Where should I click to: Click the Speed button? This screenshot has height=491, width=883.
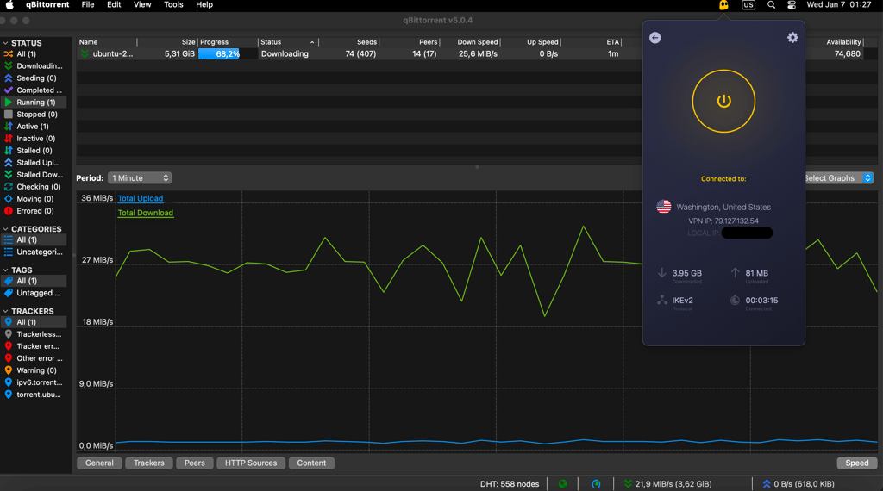(x=856, y=463)
